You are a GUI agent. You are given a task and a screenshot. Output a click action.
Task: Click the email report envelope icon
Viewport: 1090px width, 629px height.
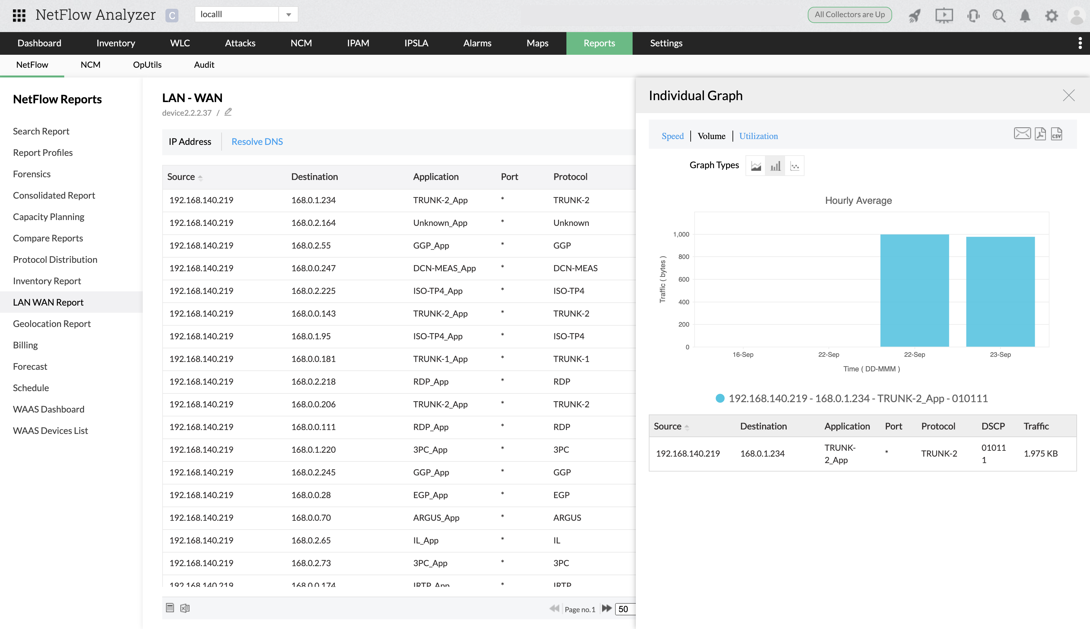click(1022, 134)
